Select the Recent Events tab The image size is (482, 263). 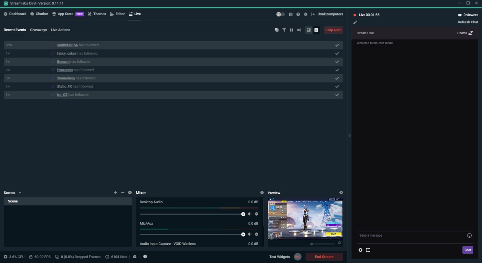15,30
